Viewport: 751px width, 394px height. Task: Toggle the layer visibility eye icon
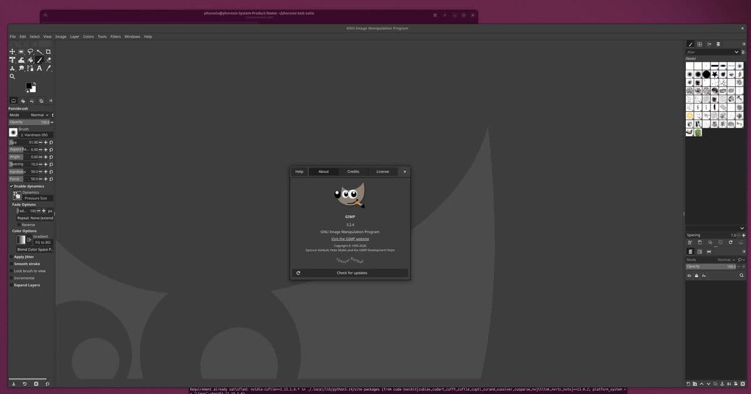689,275
